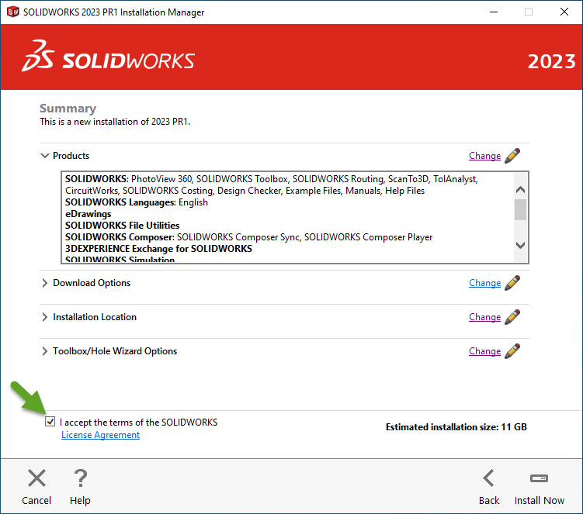Viewport: 583px width, 514px height.
Task: Click the Change link for Products
Action: (484, 156)
